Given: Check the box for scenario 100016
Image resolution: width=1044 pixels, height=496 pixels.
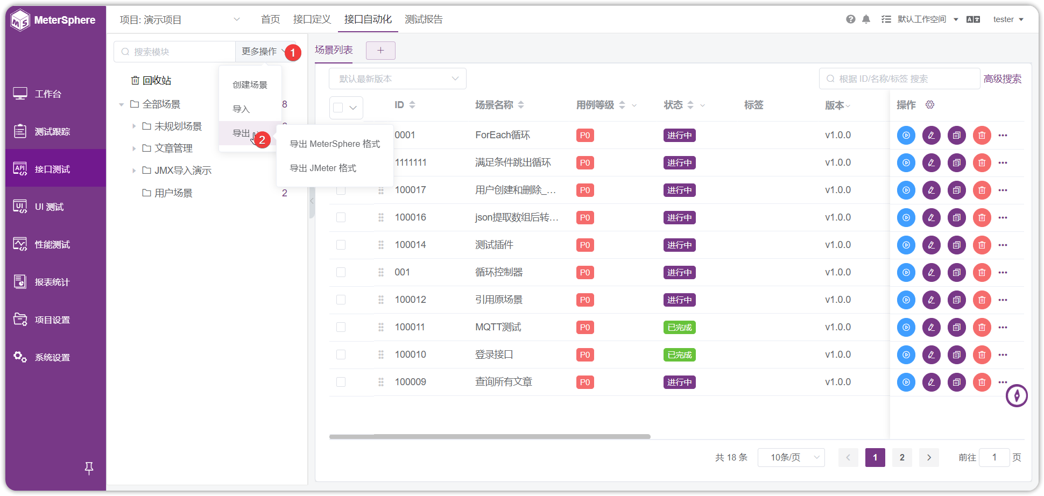Looking at the screenshot, I should point(341,217).
